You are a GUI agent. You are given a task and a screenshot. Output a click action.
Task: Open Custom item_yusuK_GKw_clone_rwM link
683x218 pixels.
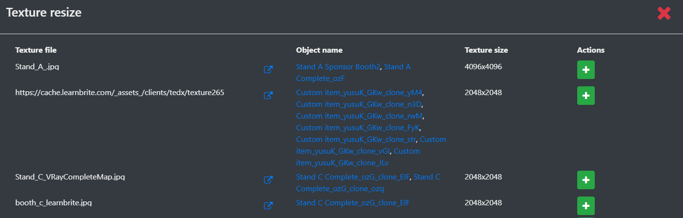(x=360, y=116)
